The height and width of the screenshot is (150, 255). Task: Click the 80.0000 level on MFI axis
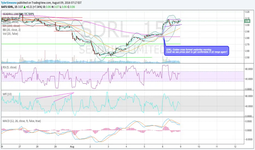(249, 96)
